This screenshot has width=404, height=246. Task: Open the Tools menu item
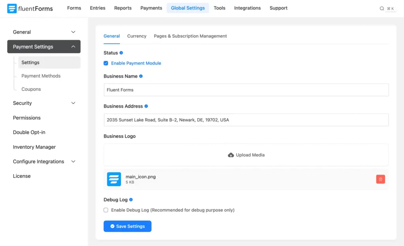point(219,8)
